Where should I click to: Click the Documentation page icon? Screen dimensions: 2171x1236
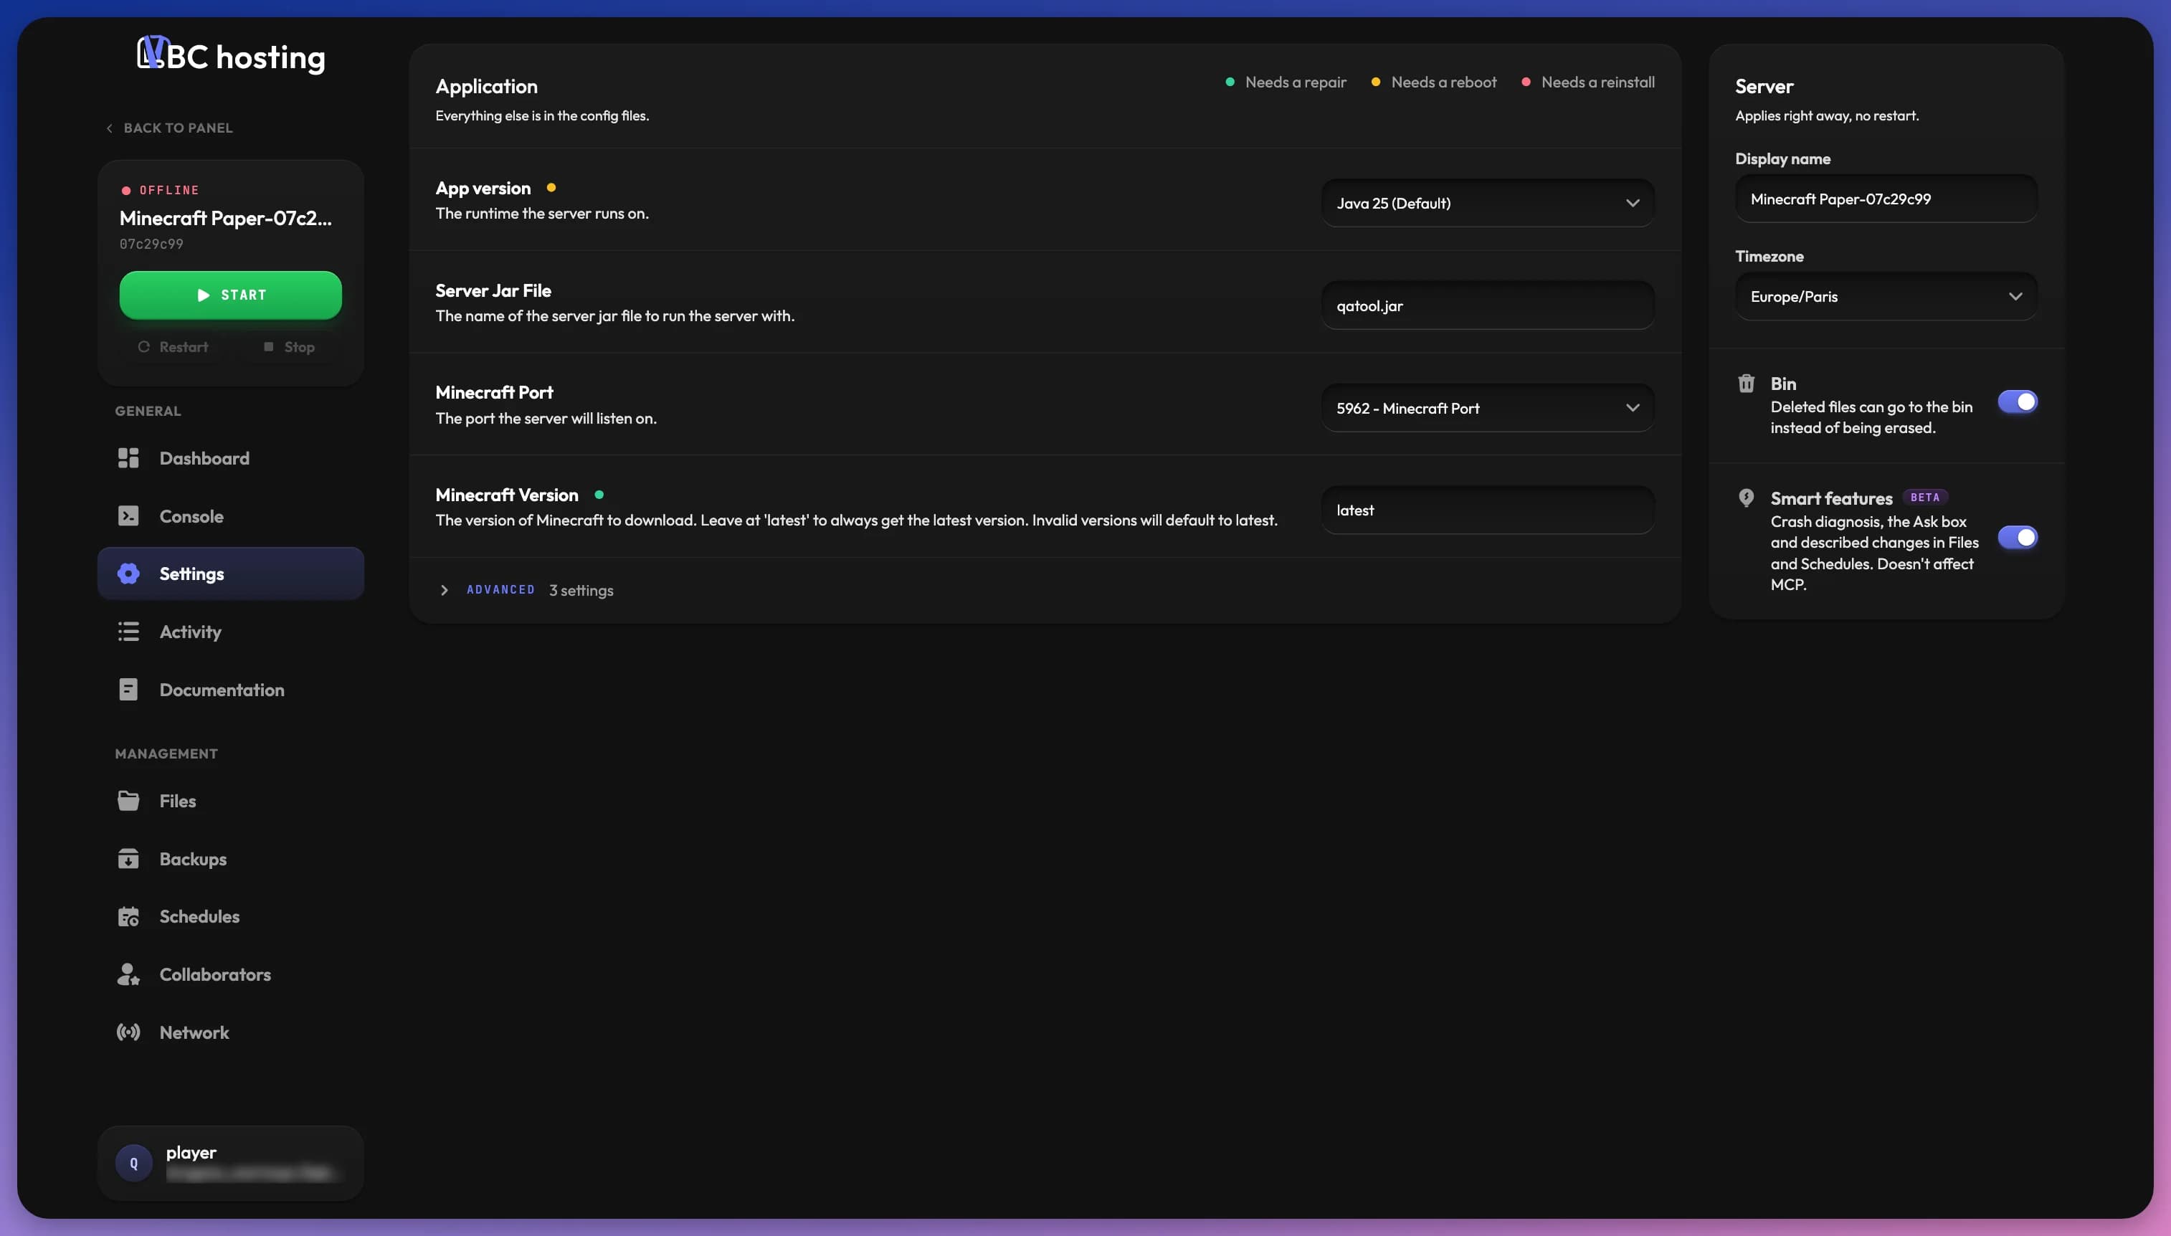(128, 689)
